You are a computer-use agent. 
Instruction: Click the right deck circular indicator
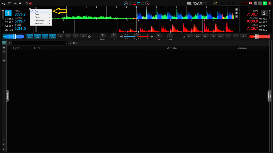147,3
